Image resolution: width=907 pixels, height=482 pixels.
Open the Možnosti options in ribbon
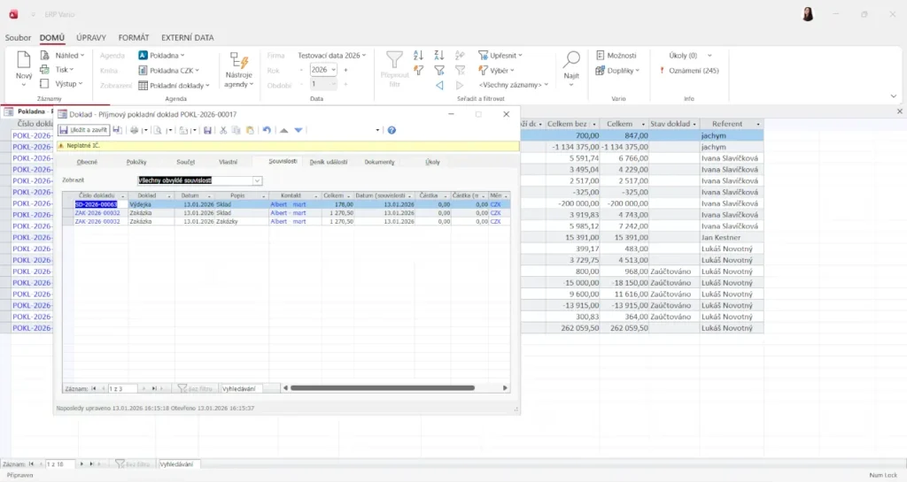click(x=616, y=55)
